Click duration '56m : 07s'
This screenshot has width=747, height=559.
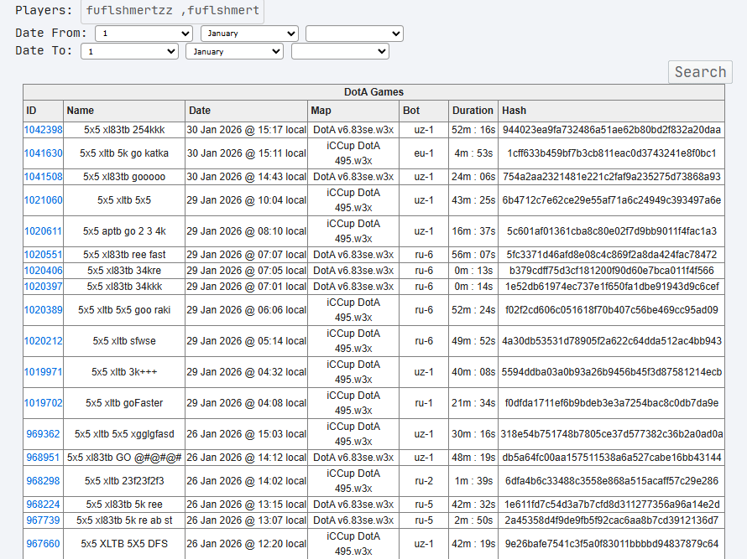(x=473, y=255)
